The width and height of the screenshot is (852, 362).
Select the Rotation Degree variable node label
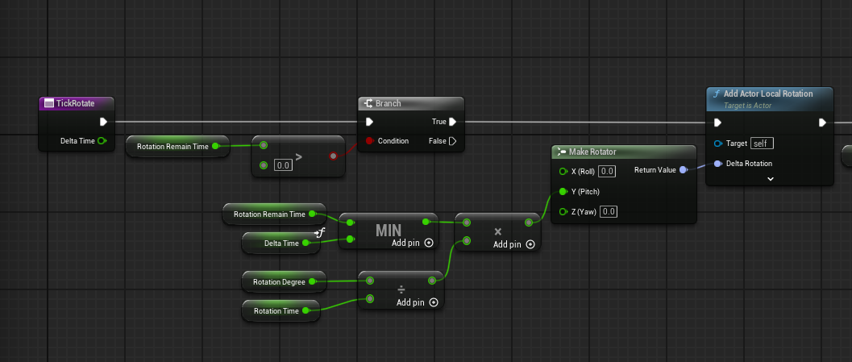[x=279, y=281]
